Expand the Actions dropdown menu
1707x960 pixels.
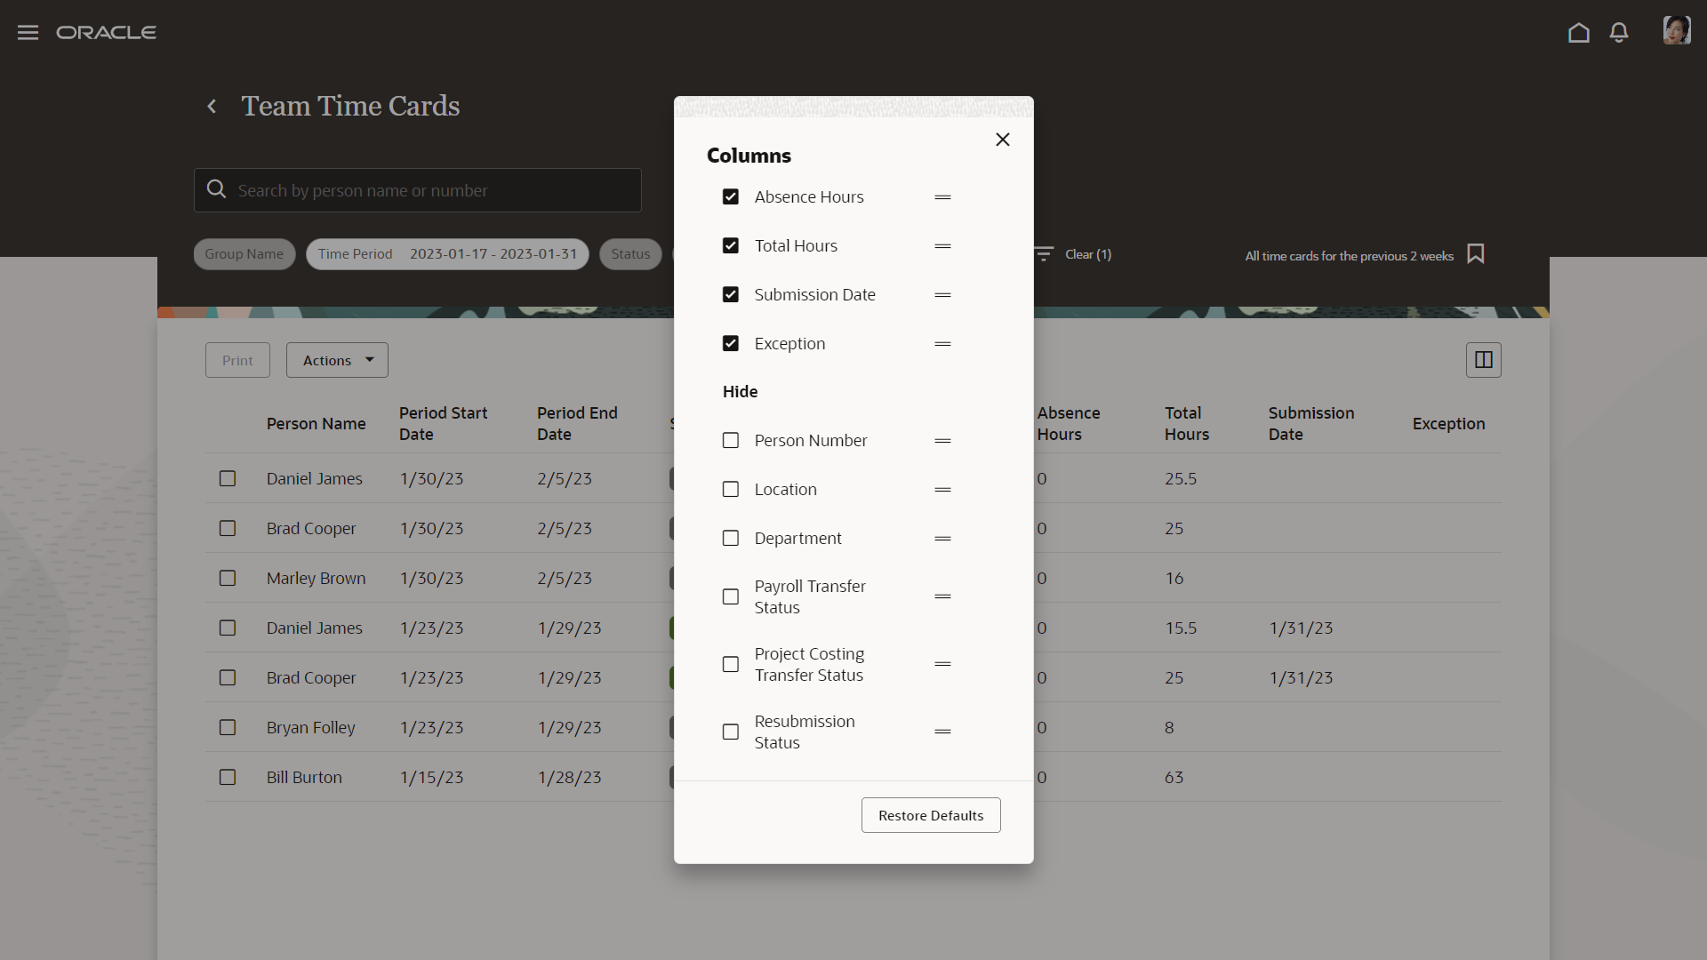pyautogui.click(x=337, y=360)
